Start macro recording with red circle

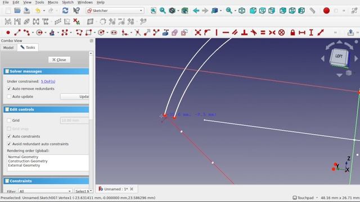click(326, 11)
